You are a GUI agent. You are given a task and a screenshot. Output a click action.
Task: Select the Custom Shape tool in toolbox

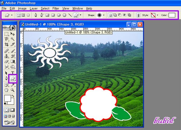(x=13, y=79)
